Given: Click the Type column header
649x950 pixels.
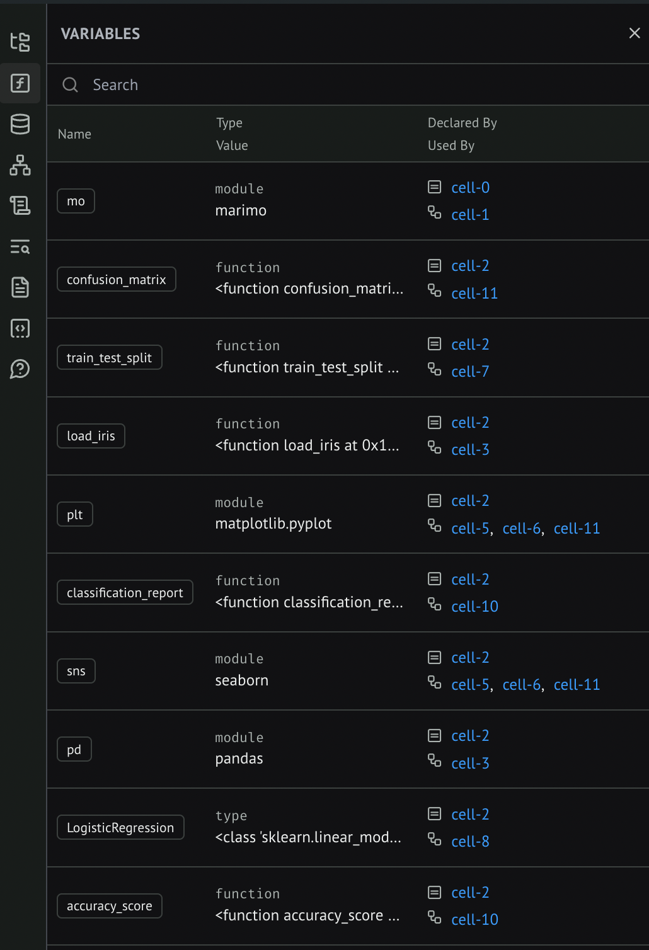Looking at the screenshot, I should click(x=229, y=123).
